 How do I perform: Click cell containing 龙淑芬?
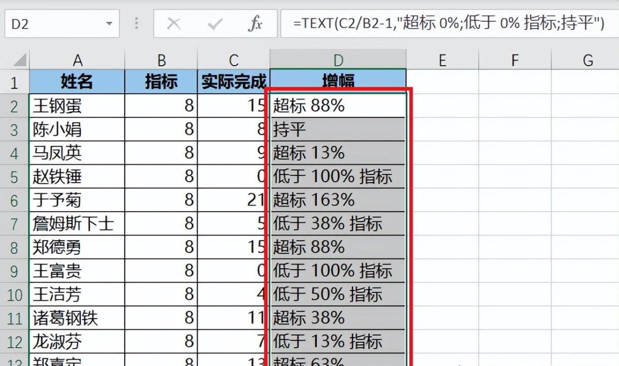pos(77,342)
